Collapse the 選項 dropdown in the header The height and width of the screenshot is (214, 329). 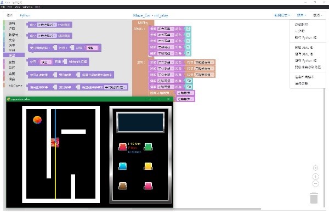317,15
